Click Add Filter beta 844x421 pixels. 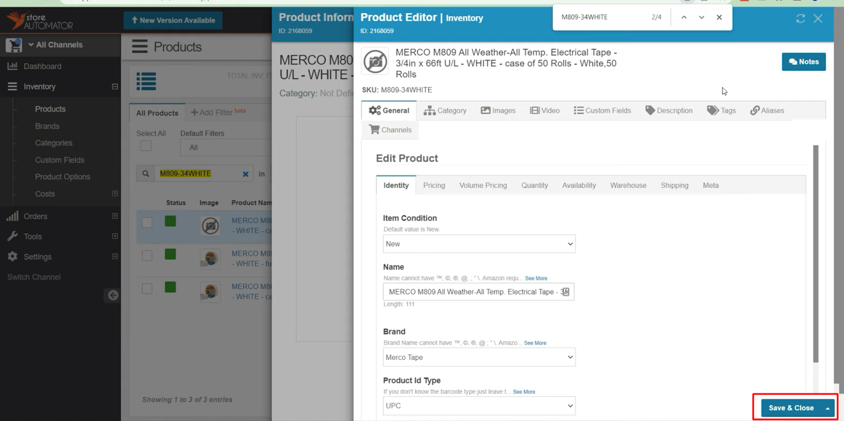(x=218, y=112)
